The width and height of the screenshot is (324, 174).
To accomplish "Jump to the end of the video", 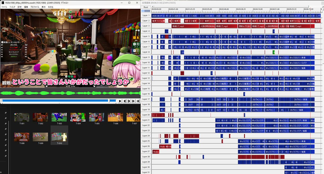I will click(138, 101).
